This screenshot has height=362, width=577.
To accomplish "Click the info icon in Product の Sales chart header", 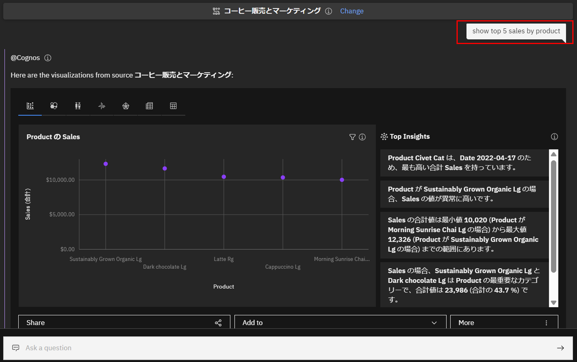I will click(362, 137).
